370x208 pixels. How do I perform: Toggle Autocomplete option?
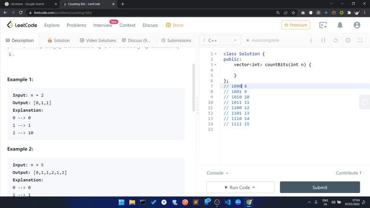(x=262, y=40)
